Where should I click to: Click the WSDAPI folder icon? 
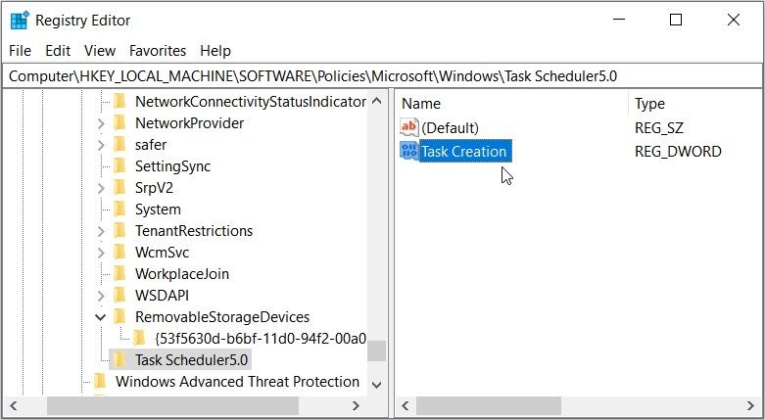(x=120, y=296)
